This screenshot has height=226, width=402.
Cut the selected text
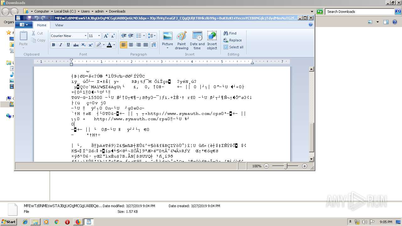point(37,33)
